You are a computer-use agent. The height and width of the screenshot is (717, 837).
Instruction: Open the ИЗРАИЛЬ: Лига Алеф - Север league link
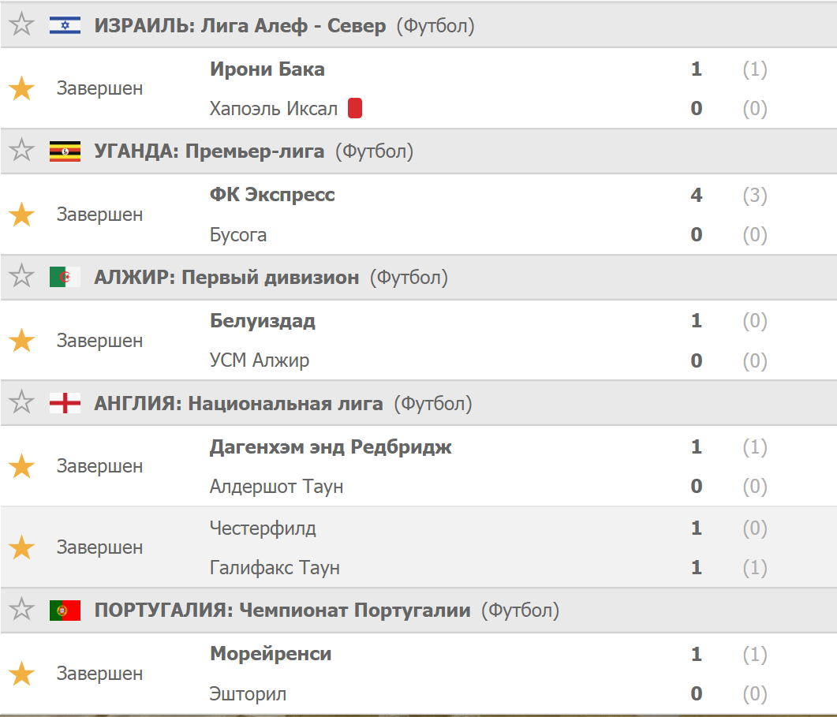(x=240, y=26)
